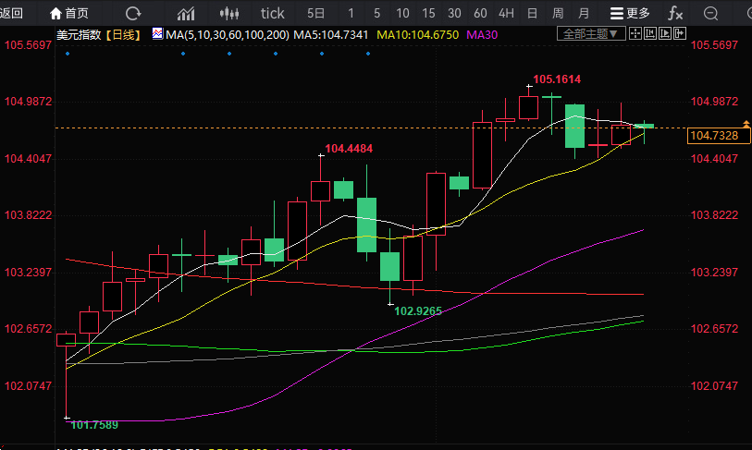Click the 美元指数 title
The height and width of the screenshot is (450, 752).
click(79, 34)
